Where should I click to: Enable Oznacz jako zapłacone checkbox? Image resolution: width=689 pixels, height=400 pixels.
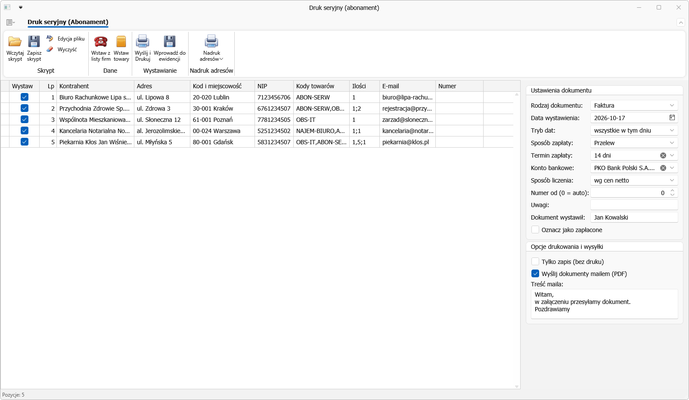(535, 230)
